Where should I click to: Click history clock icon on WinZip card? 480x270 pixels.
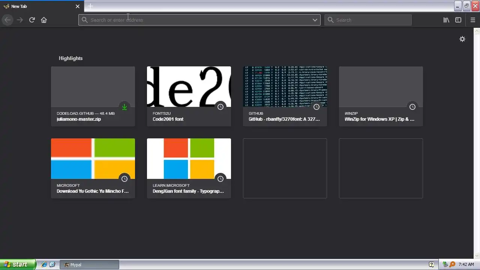[x=412, y=107]
